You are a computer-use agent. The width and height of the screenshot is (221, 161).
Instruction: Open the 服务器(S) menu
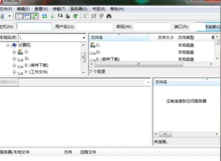click(79, 9)
